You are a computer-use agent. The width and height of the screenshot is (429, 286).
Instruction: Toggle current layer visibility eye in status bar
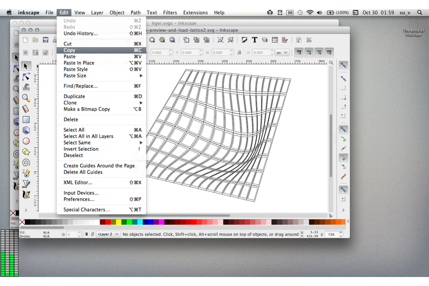(86, 234)
